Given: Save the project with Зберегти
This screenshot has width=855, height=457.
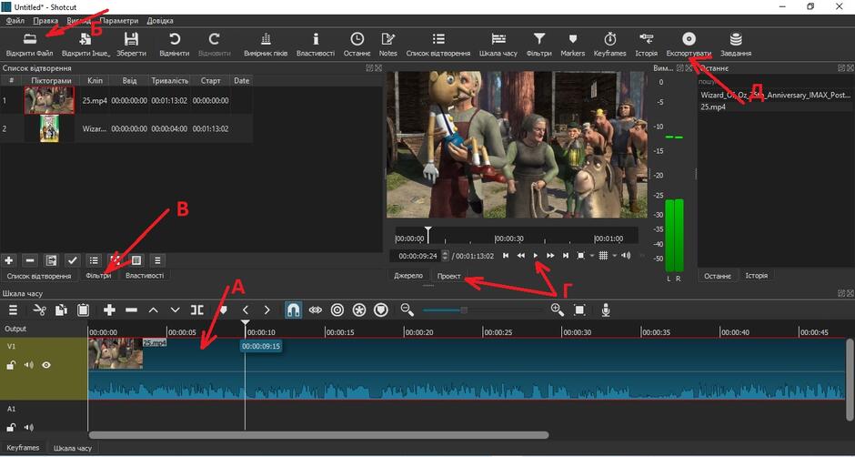Looking at the screenshot, I should pyautogui.click(x=131, y=45).
